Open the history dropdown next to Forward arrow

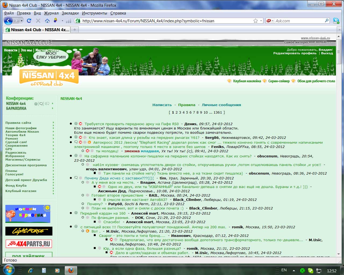point(22,21)
